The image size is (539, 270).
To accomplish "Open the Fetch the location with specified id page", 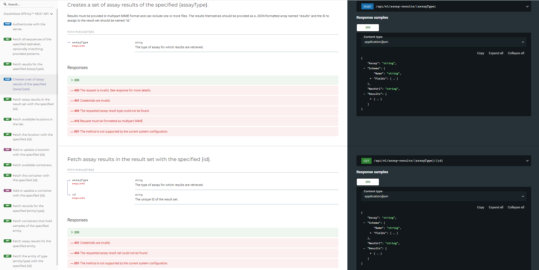I will pos(32,137).
